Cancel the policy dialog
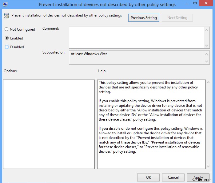Image resolution: width=215 pixels, height=183 pixels. click(x=173, y=177)
